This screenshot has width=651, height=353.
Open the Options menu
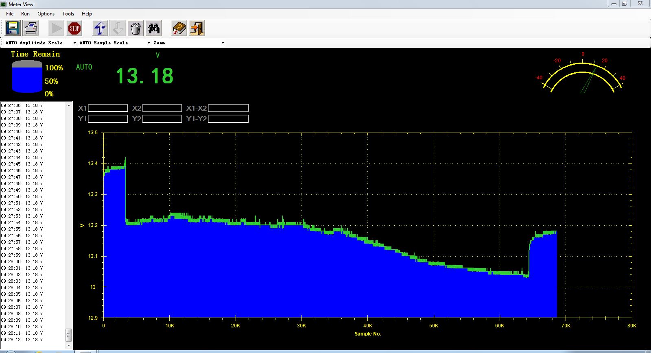(46, 13)
